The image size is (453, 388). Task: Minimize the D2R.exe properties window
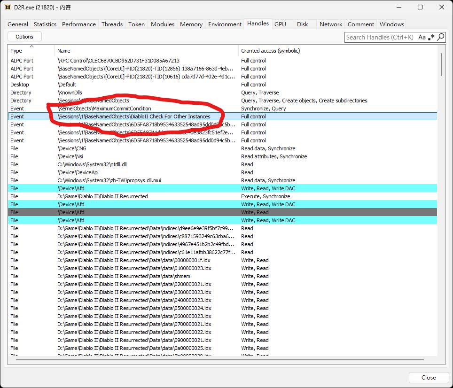(399, 7)
